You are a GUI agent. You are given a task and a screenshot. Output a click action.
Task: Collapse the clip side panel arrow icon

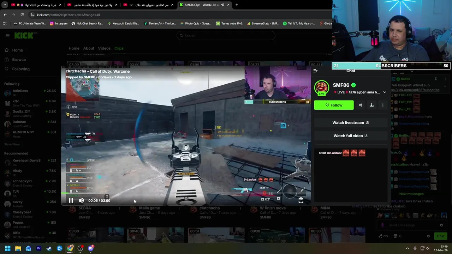[315, 71]
